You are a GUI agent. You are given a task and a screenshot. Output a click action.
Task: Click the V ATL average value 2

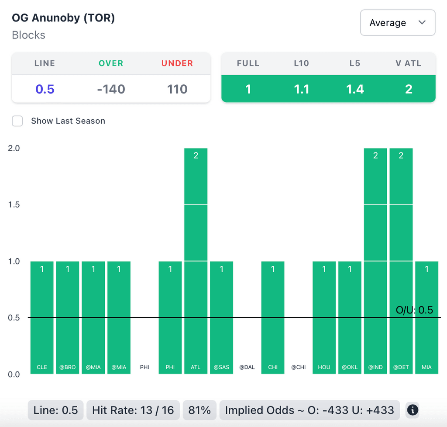409,89
